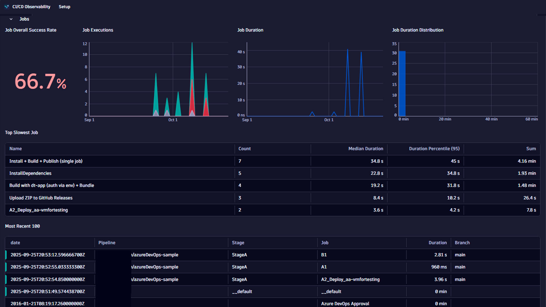Viewport: 546px width, 307px height.
Task: Click the Pipeline column header
Action: [x=107, y=242]
